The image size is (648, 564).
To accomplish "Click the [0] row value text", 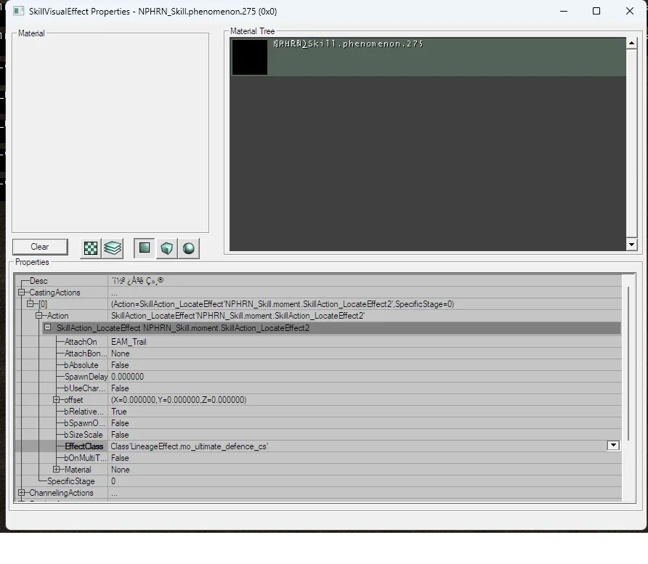I will click(x=283, y=304).
